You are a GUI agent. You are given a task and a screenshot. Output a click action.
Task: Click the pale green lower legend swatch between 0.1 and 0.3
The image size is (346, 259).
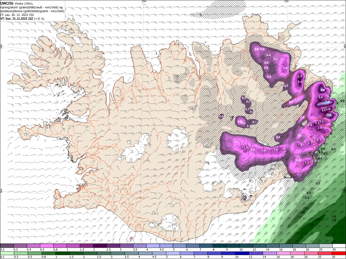(x=7, y=253)
